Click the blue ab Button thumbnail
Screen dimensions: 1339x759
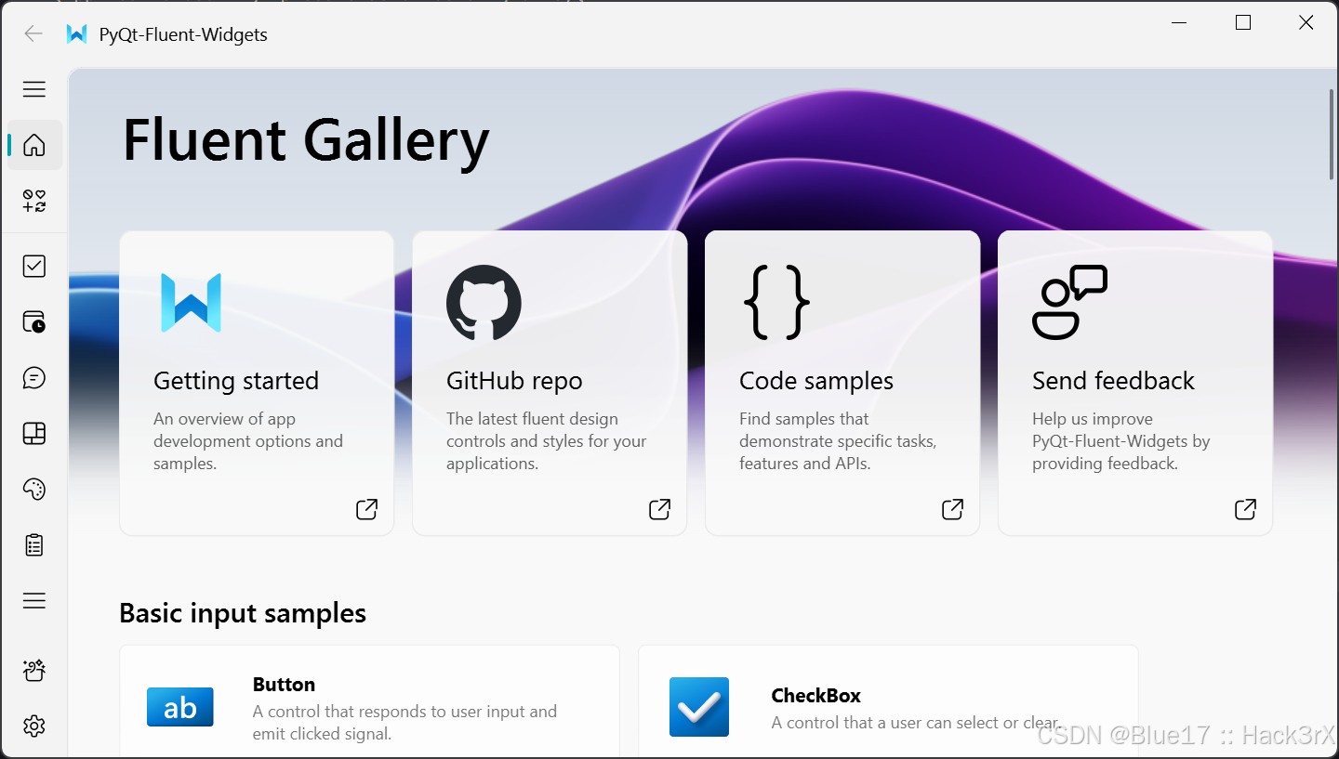[180, 707]
